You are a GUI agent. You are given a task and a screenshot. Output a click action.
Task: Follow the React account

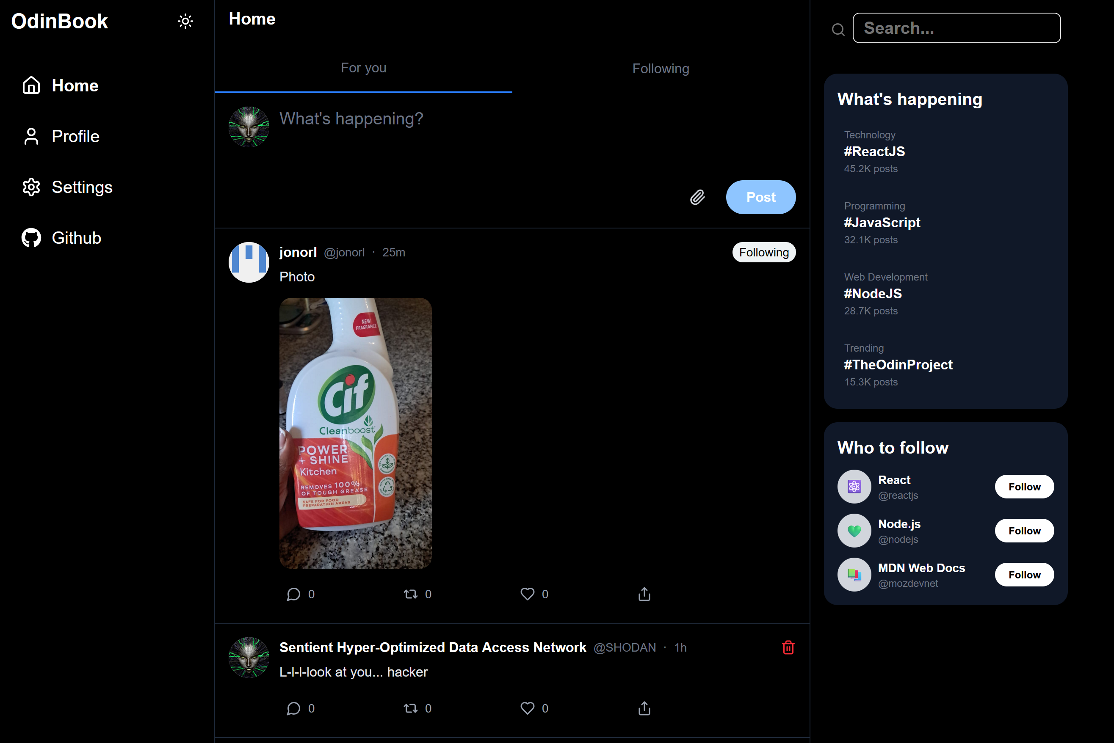click(1024, 487)
